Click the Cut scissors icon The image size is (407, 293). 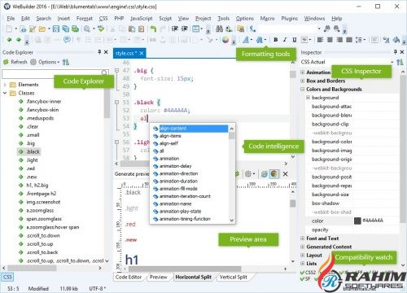tap(112, 28)
